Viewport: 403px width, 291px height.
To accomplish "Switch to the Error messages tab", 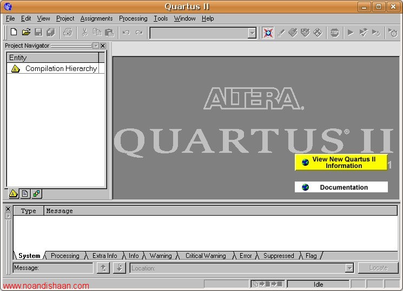I will [246, 256].
